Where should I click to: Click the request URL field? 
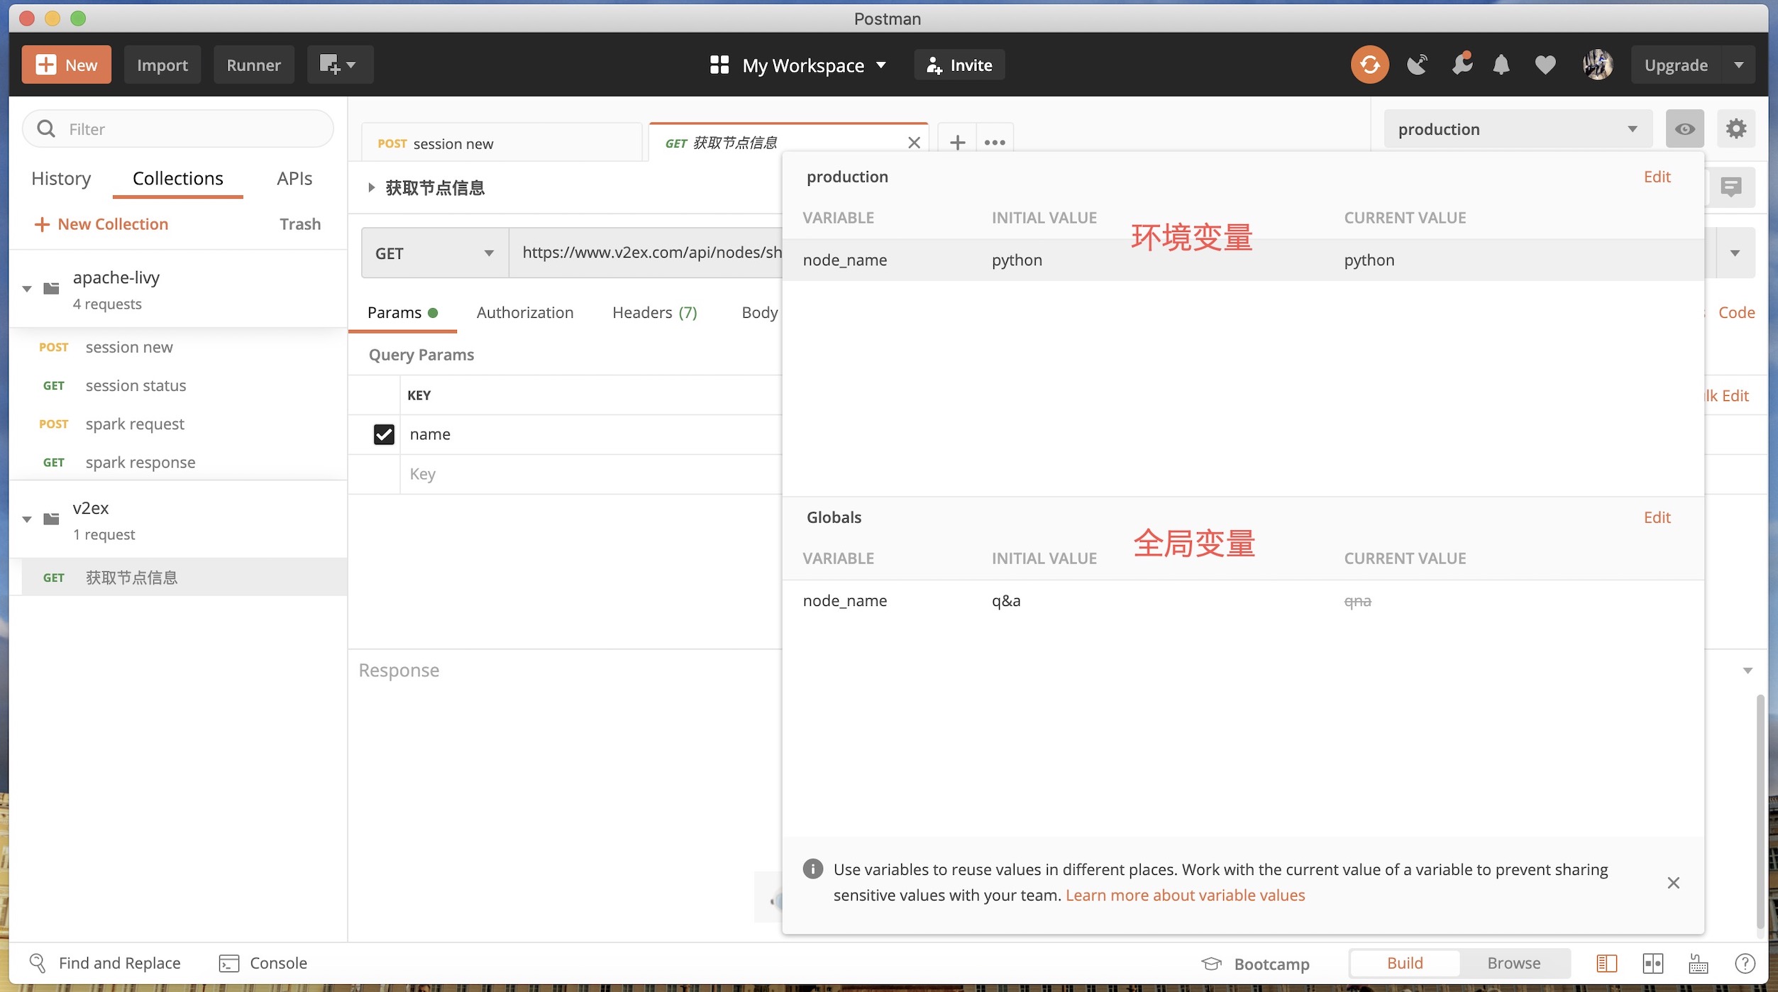point(645,253)
